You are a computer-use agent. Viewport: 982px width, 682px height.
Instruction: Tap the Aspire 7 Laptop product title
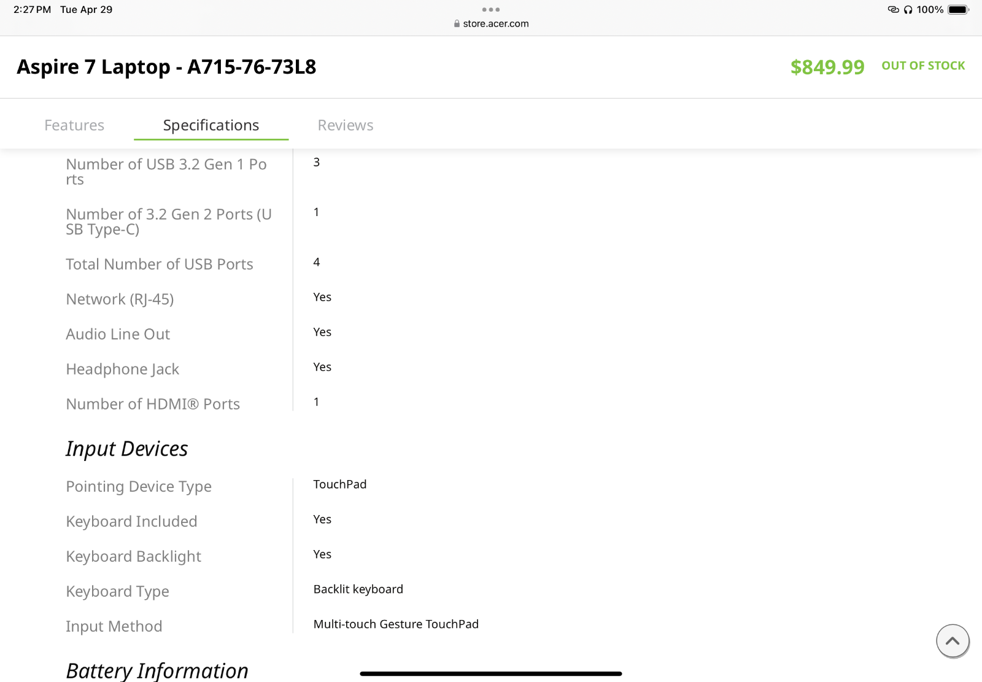click(166, 66)
